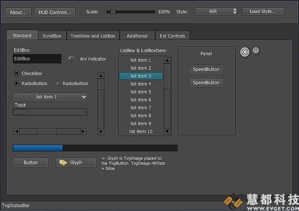
Task: Click the ListBox scroll up arrow
Action: (167, 60)
